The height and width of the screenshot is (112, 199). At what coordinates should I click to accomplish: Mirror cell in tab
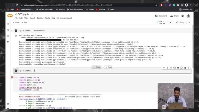tap(182, 68)
